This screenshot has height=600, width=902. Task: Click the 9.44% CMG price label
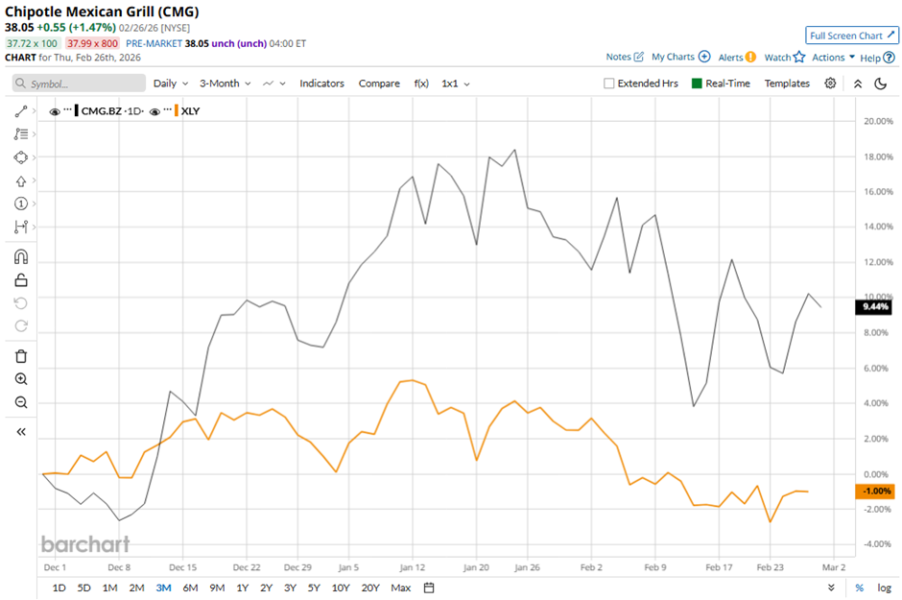coord(875,306)
